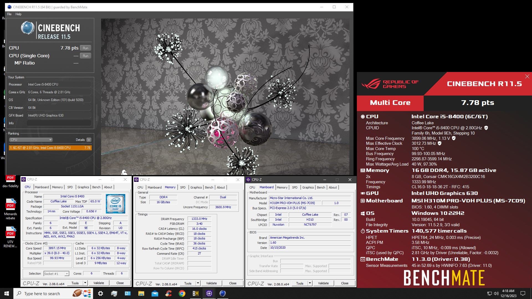Click shield icon next to Max Effective Clock

pyautogui.click(x=440, y=143)
